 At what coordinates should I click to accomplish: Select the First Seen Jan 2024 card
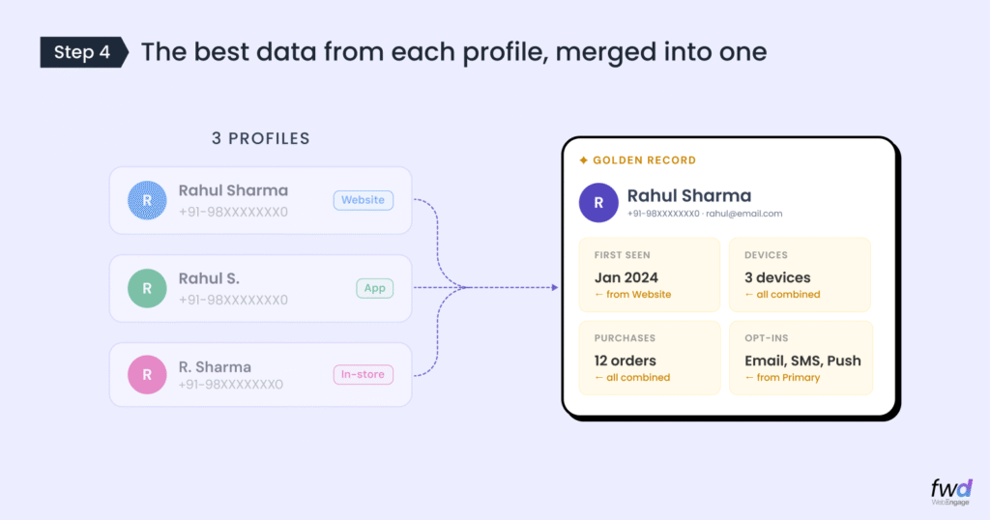pyautogui.click(x=650, y=274)
